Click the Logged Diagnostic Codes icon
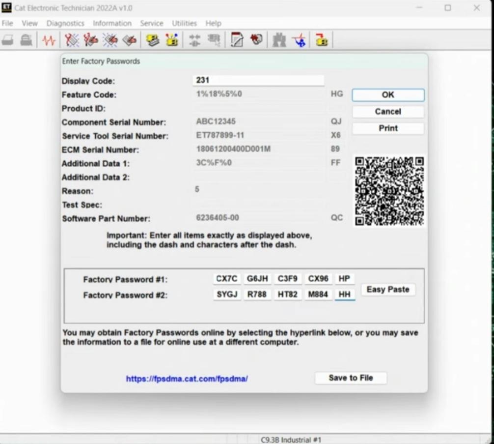 point(91,40)
